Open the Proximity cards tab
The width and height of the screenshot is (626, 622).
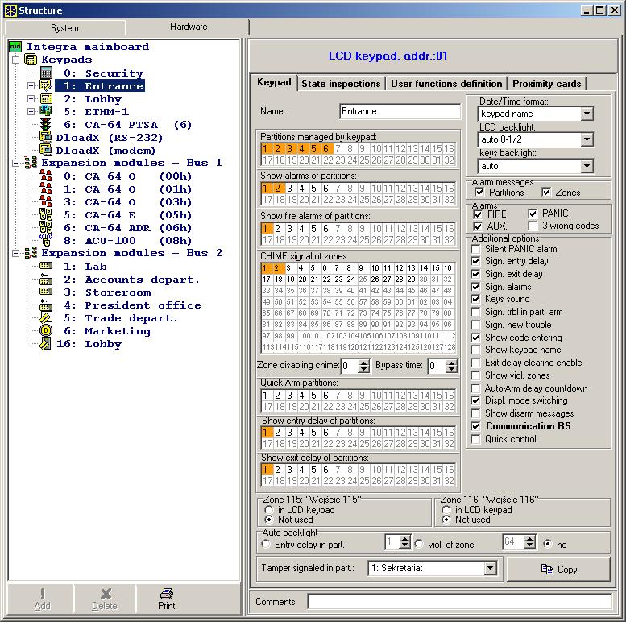tap(546, 84)
